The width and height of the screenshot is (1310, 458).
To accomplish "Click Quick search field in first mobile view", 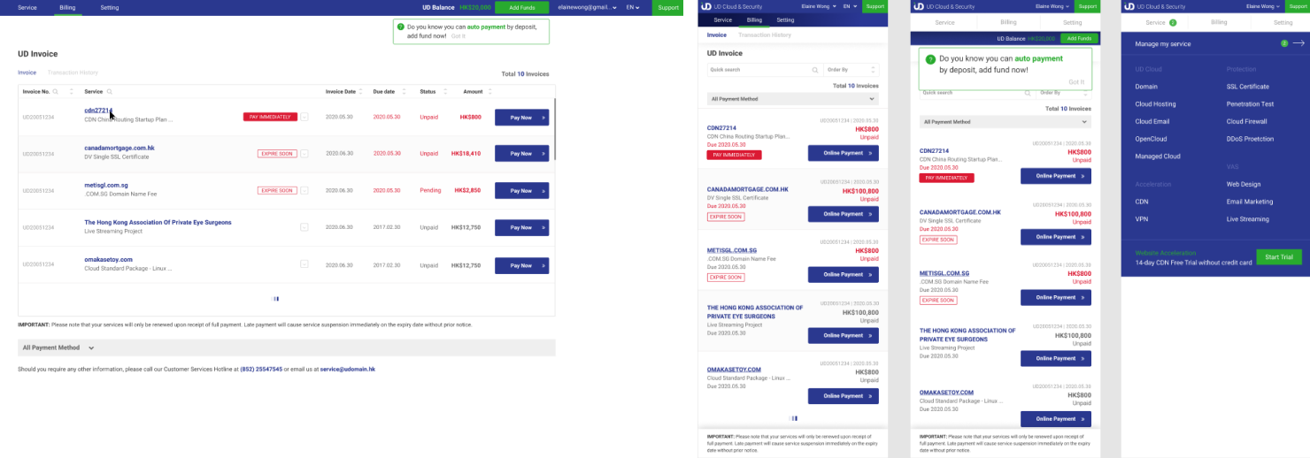I will tap(759, 69).
